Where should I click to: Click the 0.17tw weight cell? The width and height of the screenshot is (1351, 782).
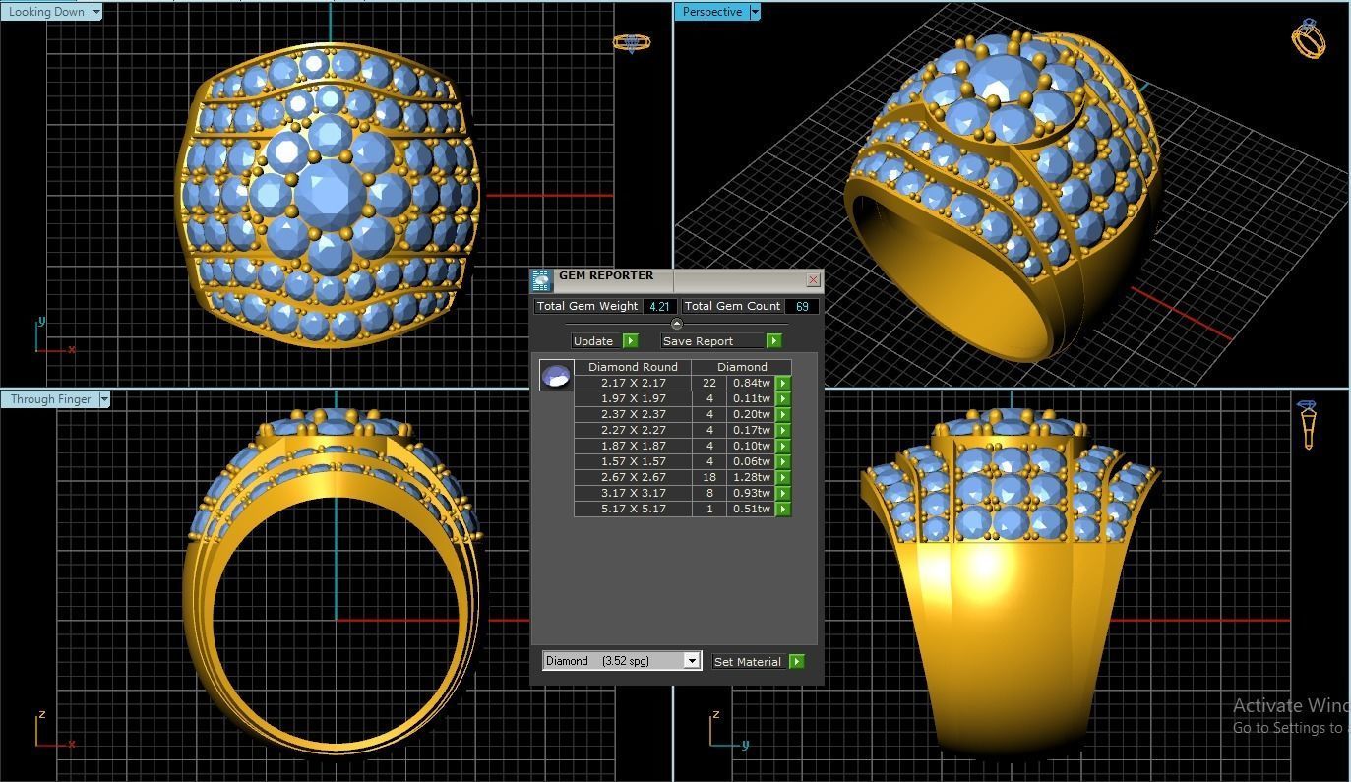coord(752,430)
